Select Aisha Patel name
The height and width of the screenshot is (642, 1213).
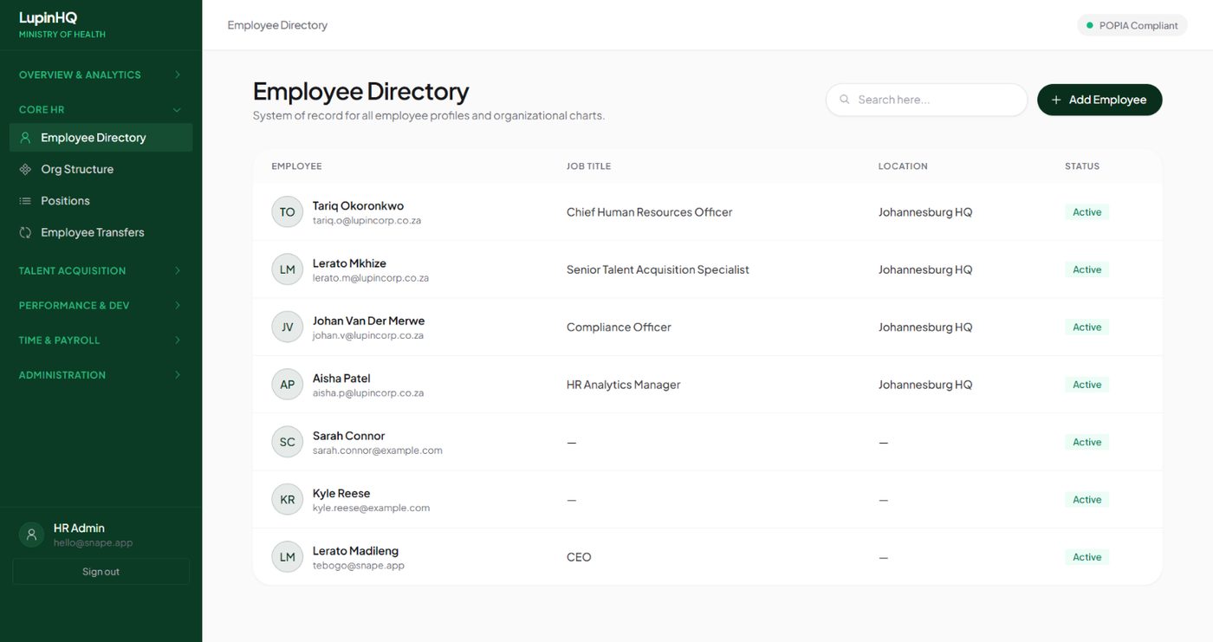(x=341, y=379)
